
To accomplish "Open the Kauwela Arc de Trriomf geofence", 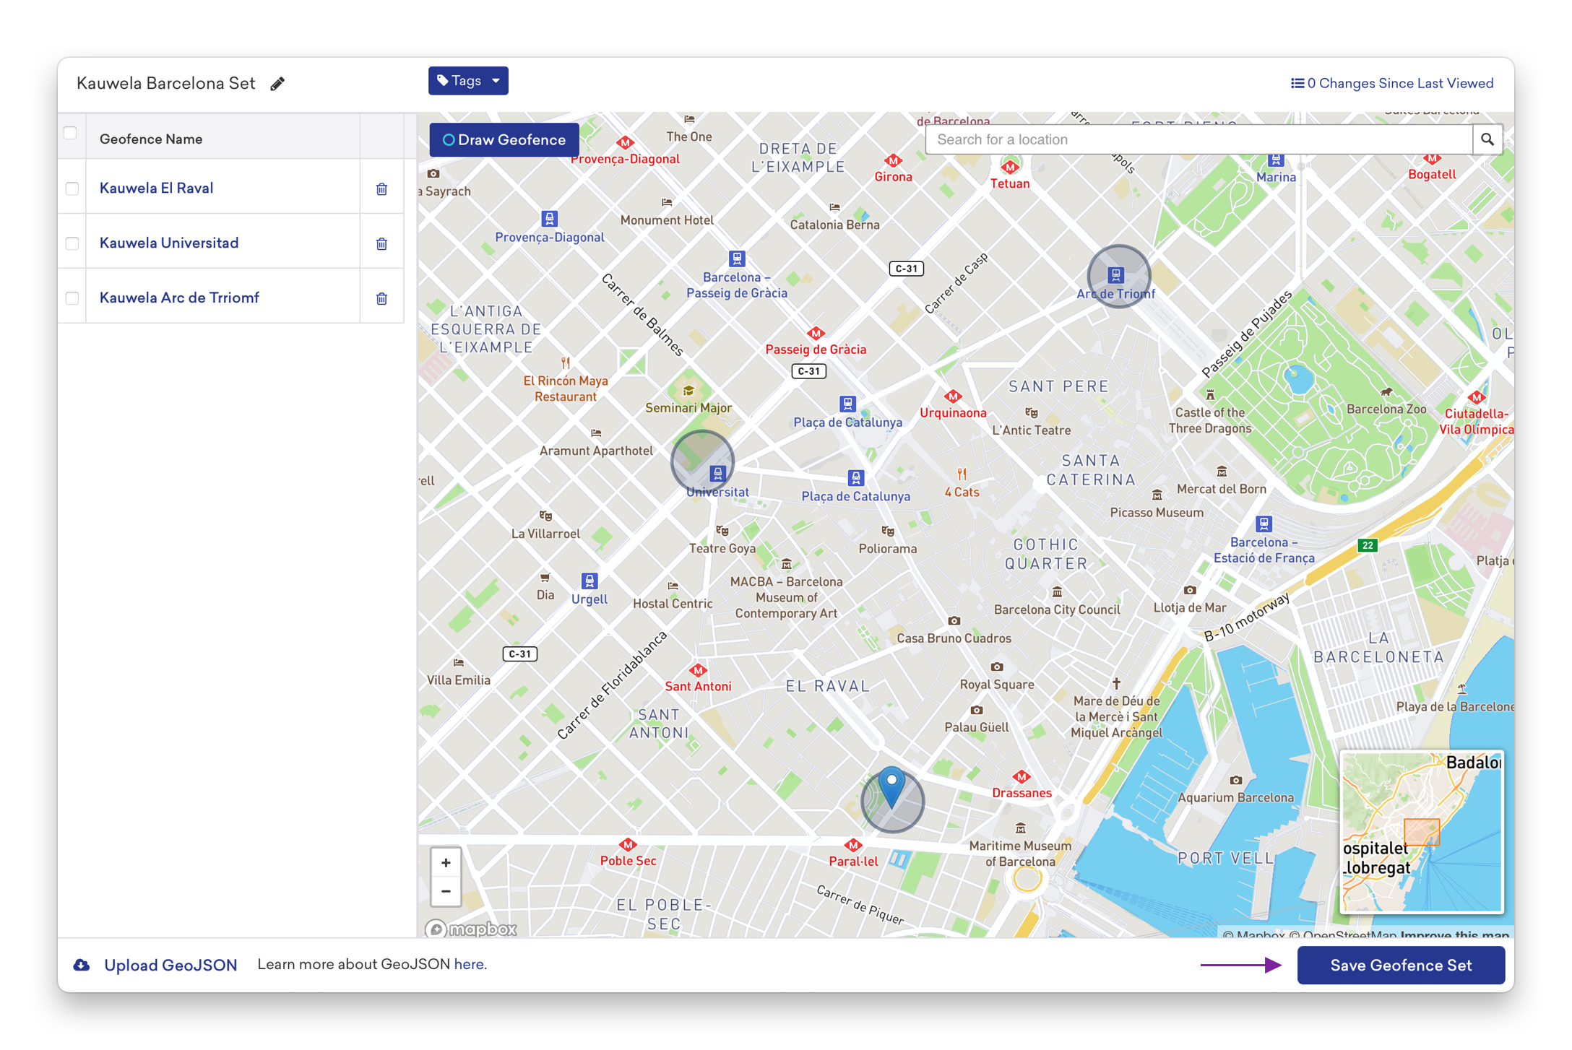I will pyautogui.click(x=179, y=298).
